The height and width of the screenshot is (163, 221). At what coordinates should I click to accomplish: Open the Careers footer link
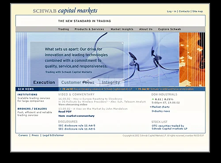(x=23, y=135)
